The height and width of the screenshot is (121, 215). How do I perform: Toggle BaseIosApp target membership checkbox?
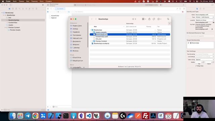pyautogui.click(x=188, y=43)
